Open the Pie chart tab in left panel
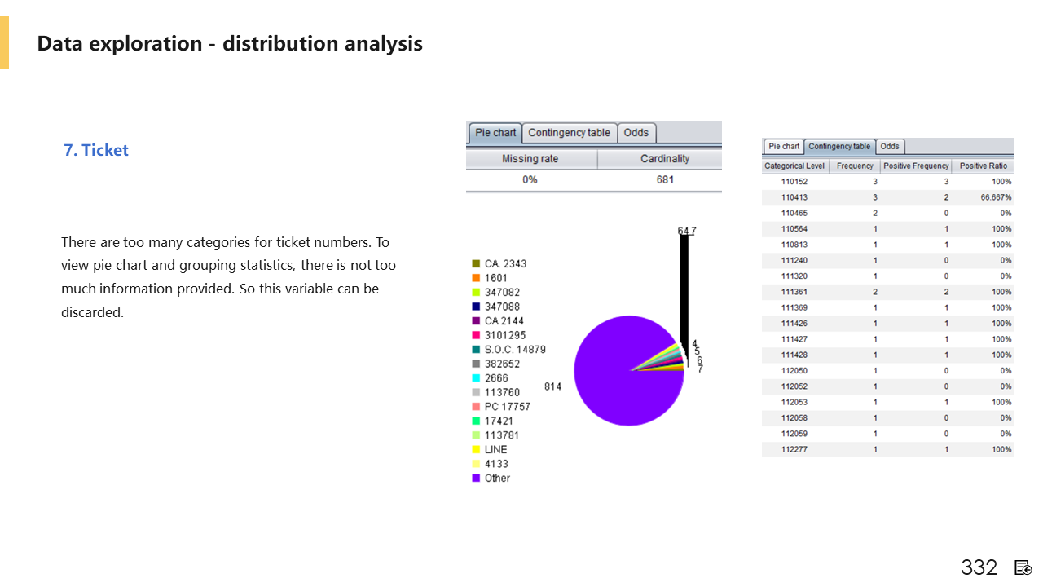This screenshot has height=587, width=1043. point(495,133)
